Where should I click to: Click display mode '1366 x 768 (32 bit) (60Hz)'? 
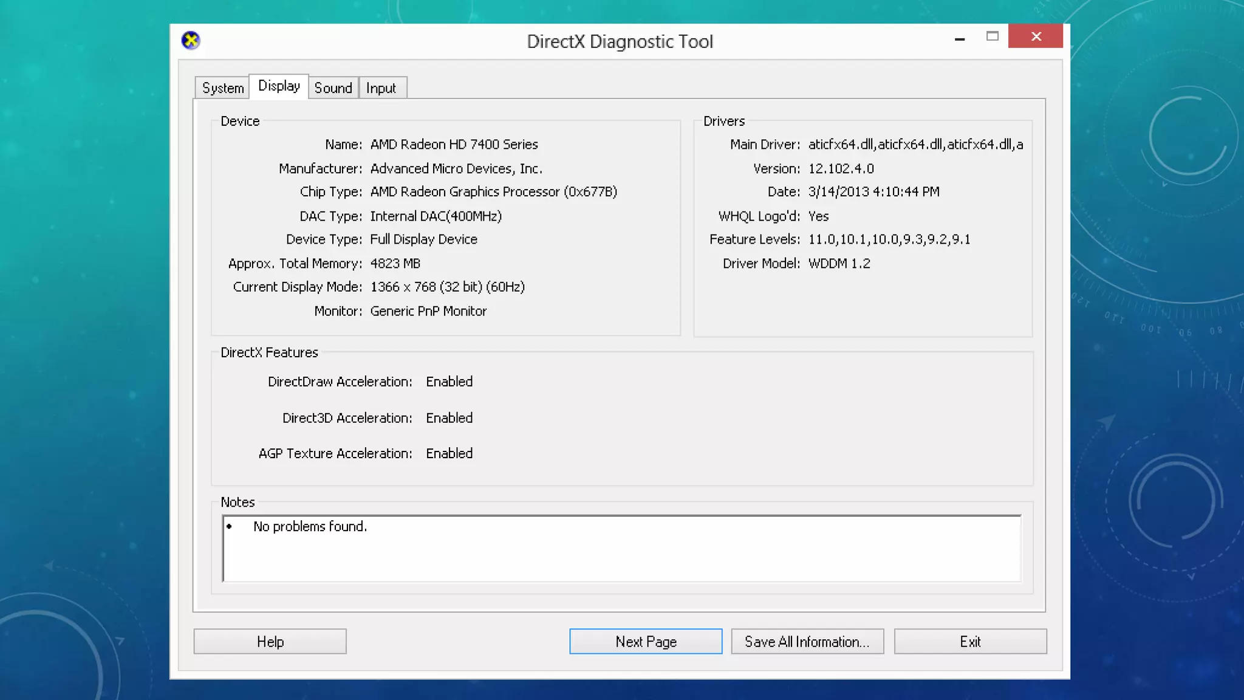(x=448, y=287)
